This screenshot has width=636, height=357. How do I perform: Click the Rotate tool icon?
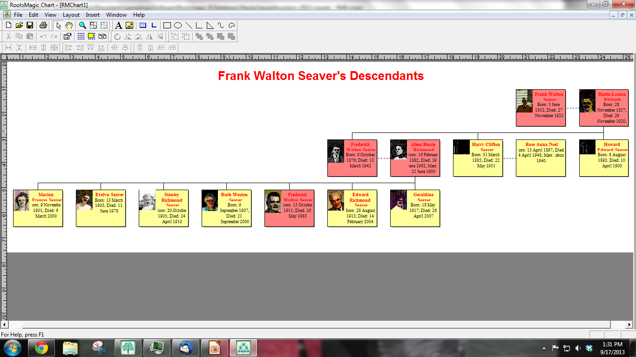(118, 36)
